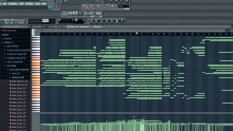The height and width of the screenshot is (131, 233).
Task: Click the stop transport button
Action: [x=75, y=13]
